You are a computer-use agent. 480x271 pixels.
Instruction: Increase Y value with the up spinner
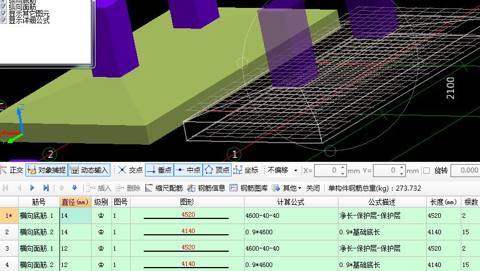pyautogui.click(x=402, y=167)
